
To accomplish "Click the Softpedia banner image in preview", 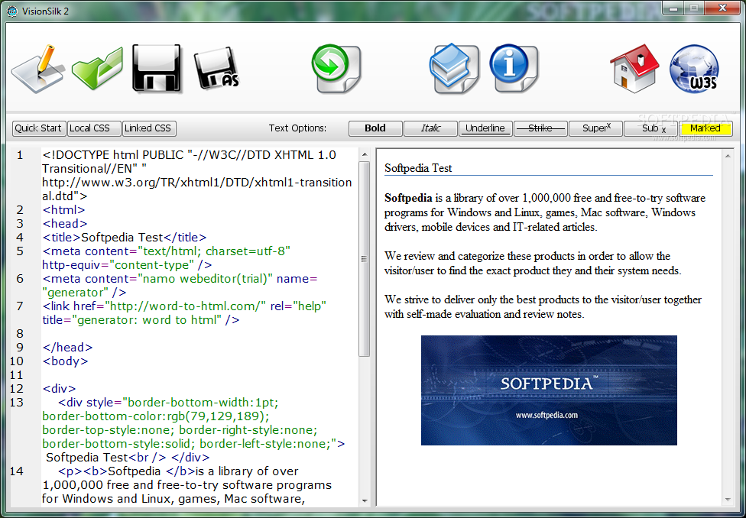I will point(549,390).
